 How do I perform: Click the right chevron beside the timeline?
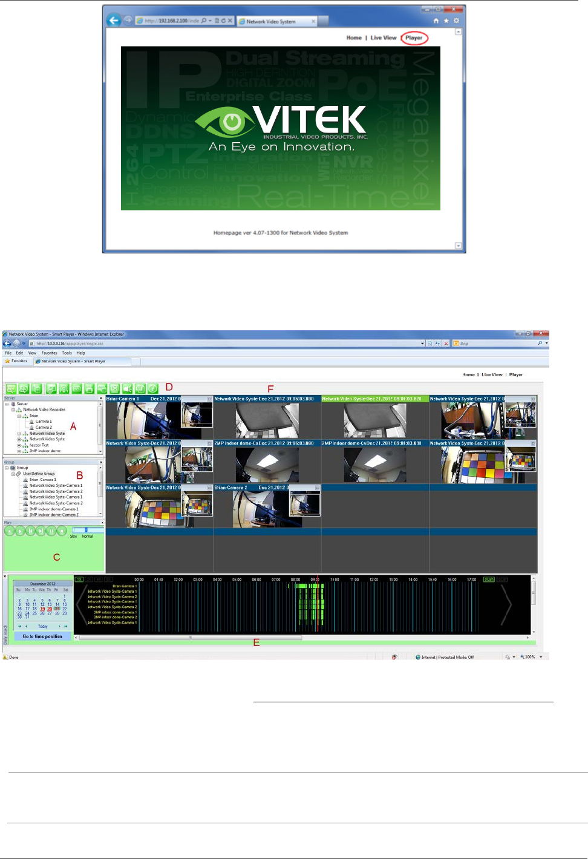pos(506,605)
